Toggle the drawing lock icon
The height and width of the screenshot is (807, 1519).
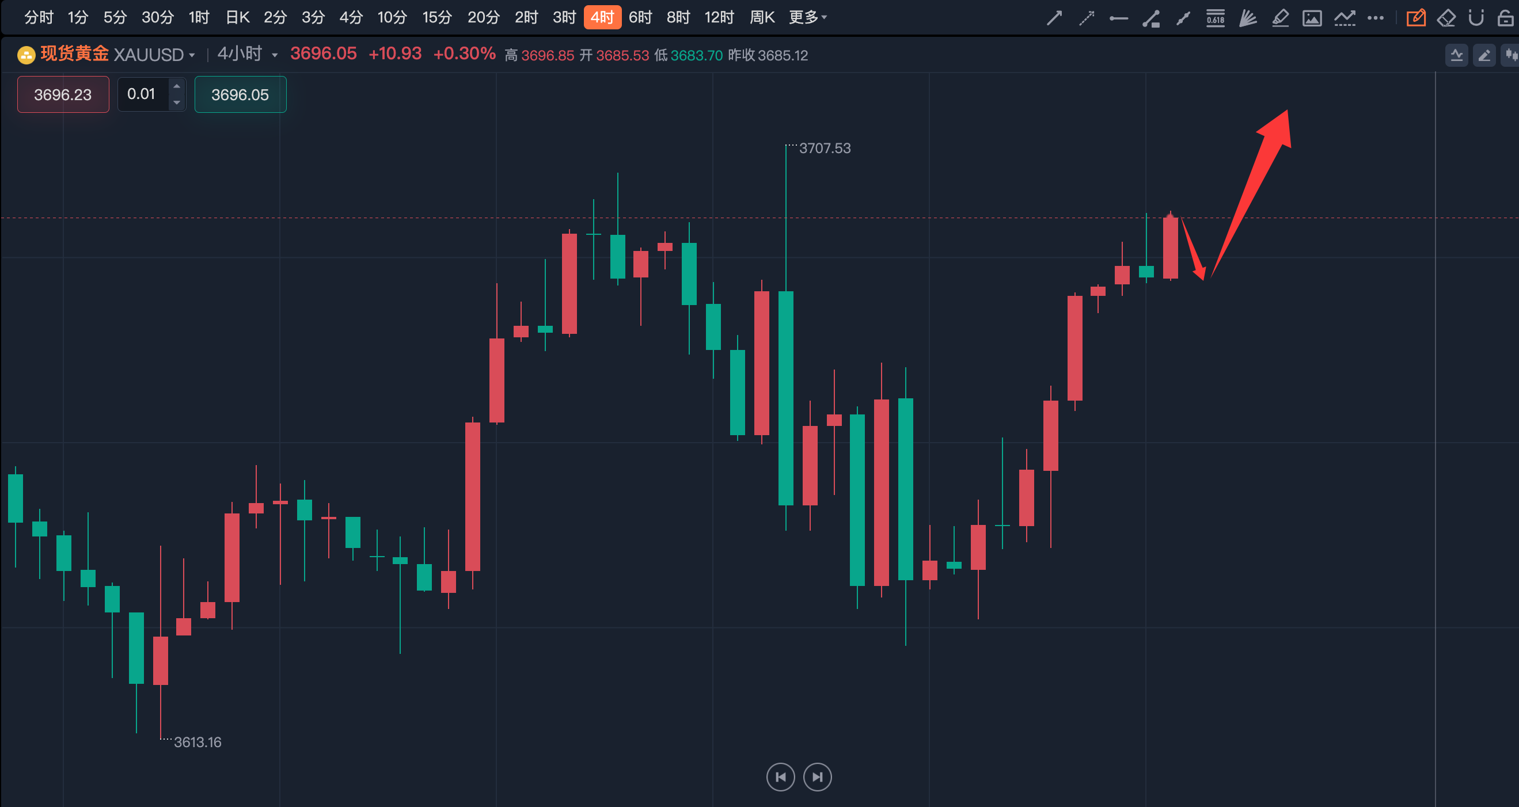point(1505,18)
